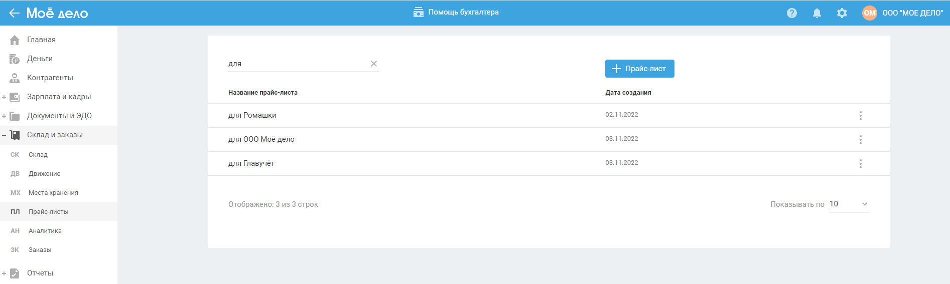950x284 pixels.
Task: Open three-dot menu for для Главучёт
Action: 861,164
